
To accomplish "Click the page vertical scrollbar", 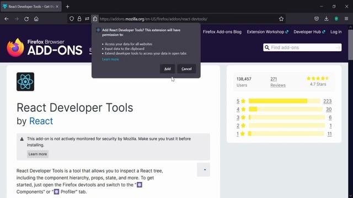I will pos(351,45).
